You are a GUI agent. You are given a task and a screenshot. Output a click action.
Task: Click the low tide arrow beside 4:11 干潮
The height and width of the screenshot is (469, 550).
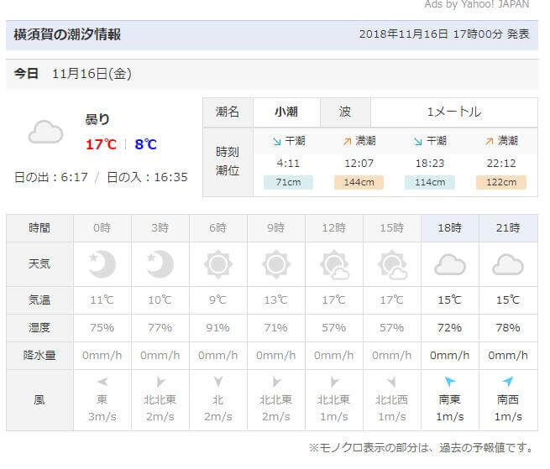[277, 141]
